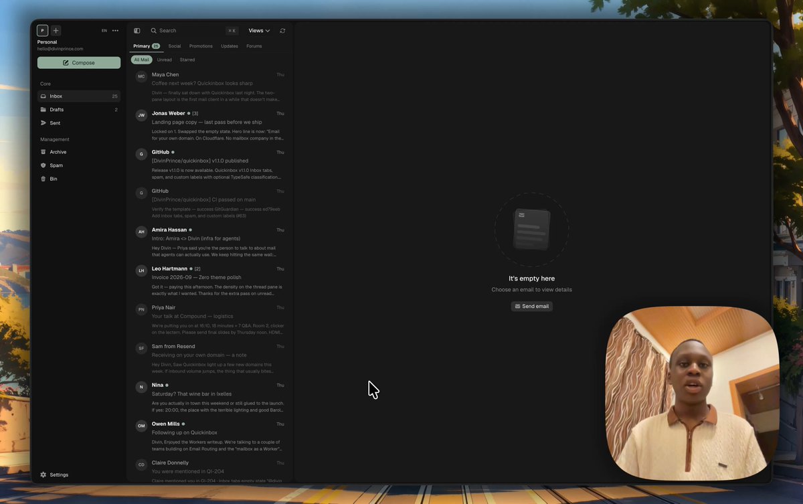Click the Send email button
The height and width of the screenshot is (504, 803).
(x=532, y=307)
